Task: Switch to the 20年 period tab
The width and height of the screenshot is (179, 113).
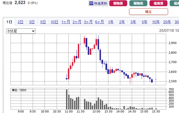Action: click(x=167, y=22)
